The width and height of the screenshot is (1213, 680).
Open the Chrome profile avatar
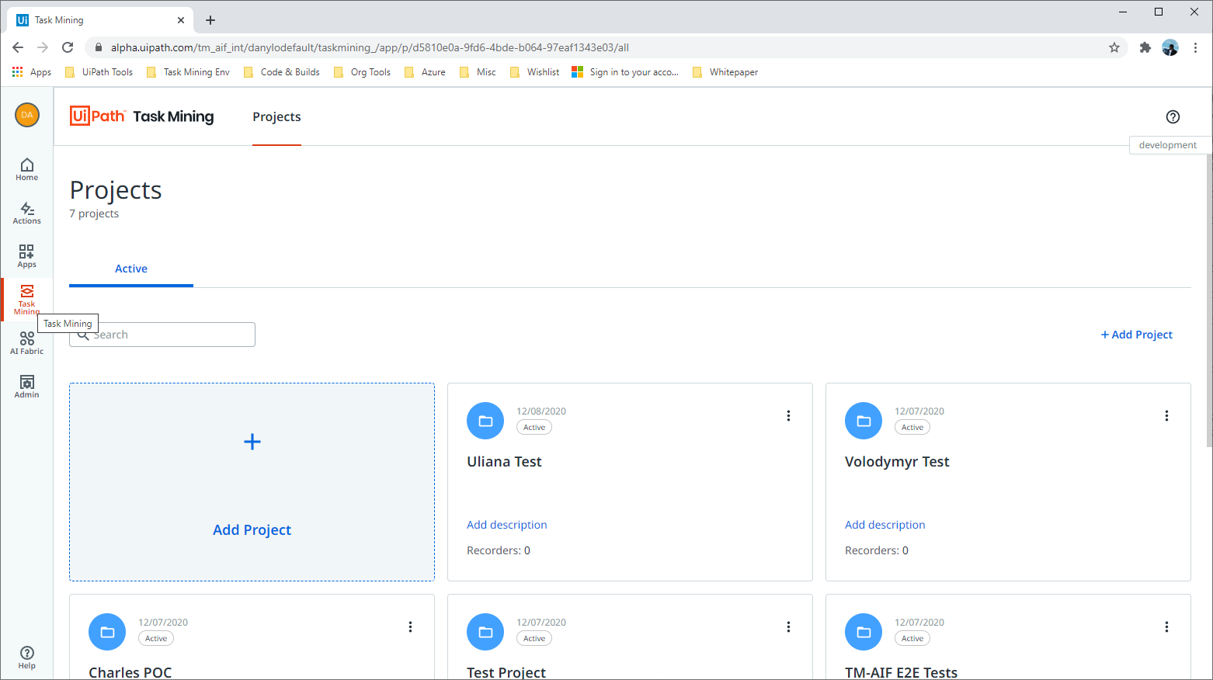1170,47
